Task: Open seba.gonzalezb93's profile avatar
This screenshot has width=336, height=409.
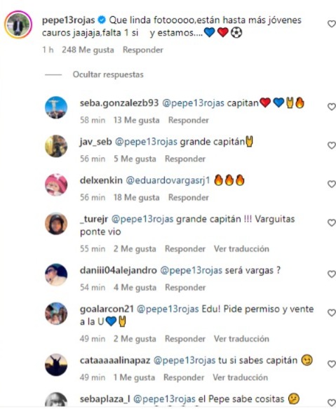Action: pyautogui.click(x=56, y=107)
